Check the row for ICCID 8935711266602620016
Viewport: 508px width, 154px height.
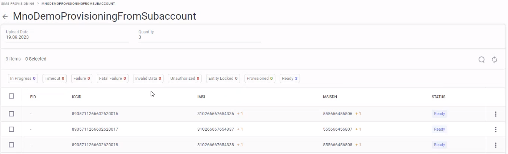[11, 114]
